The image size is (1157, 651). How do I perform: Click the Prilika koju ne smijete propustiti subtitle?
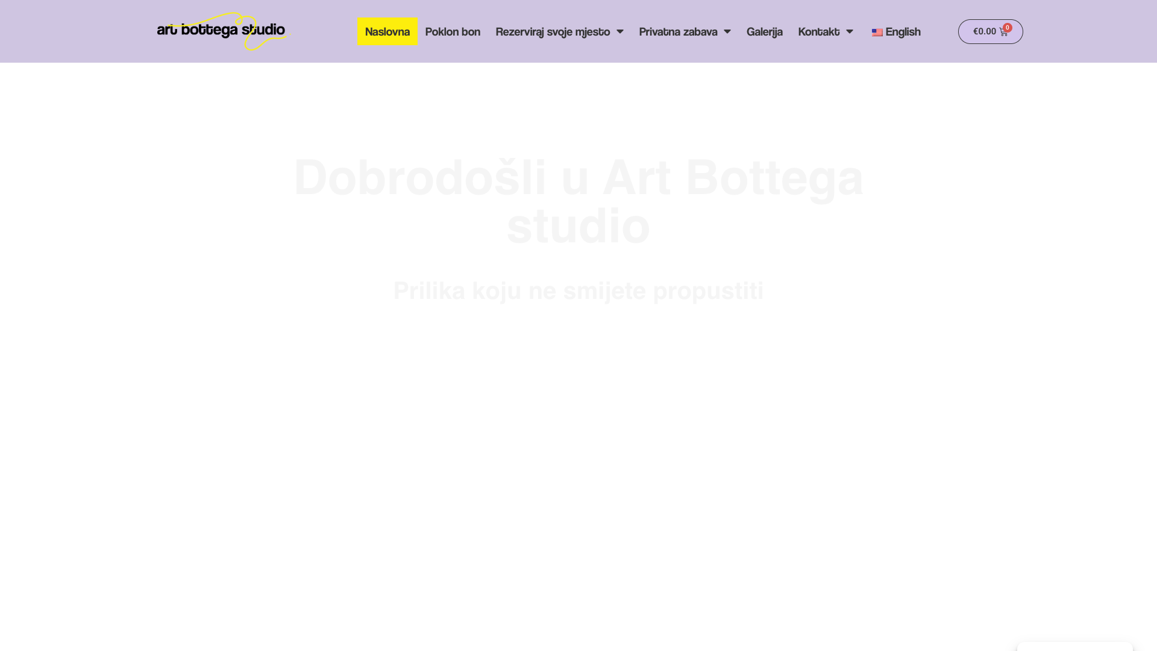coord(578,291)
